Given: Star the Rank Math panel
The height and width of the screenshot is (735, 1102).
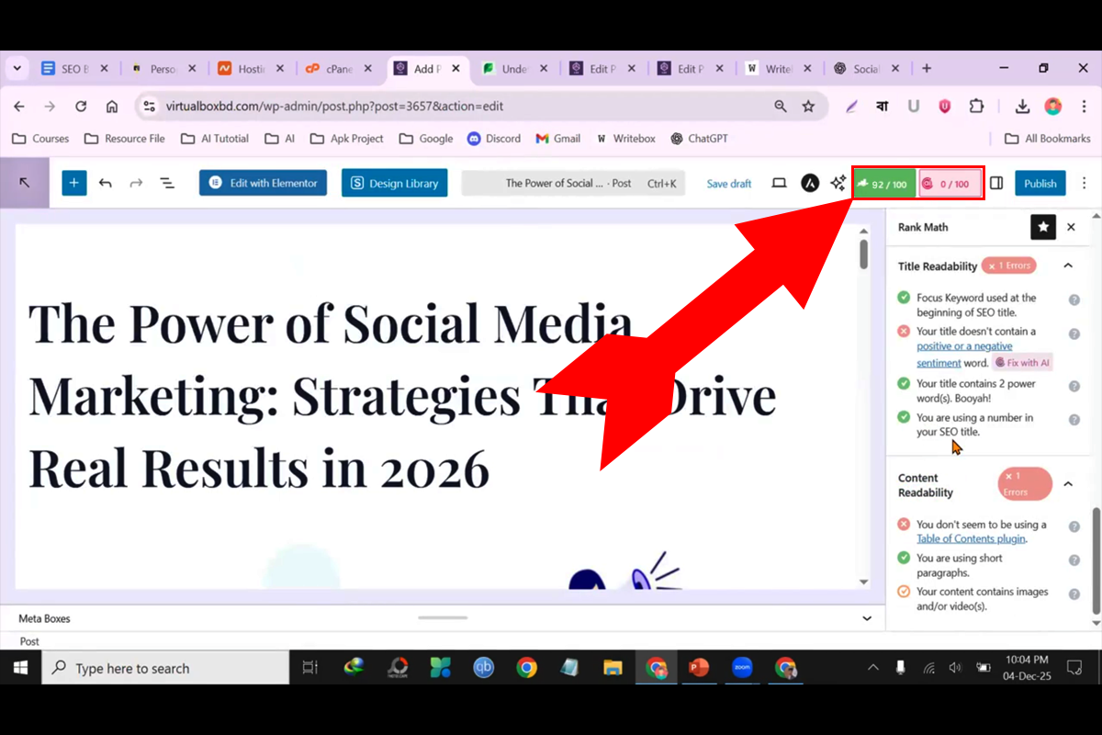Looking at the screenshot, I should [x=1042, y=227].
